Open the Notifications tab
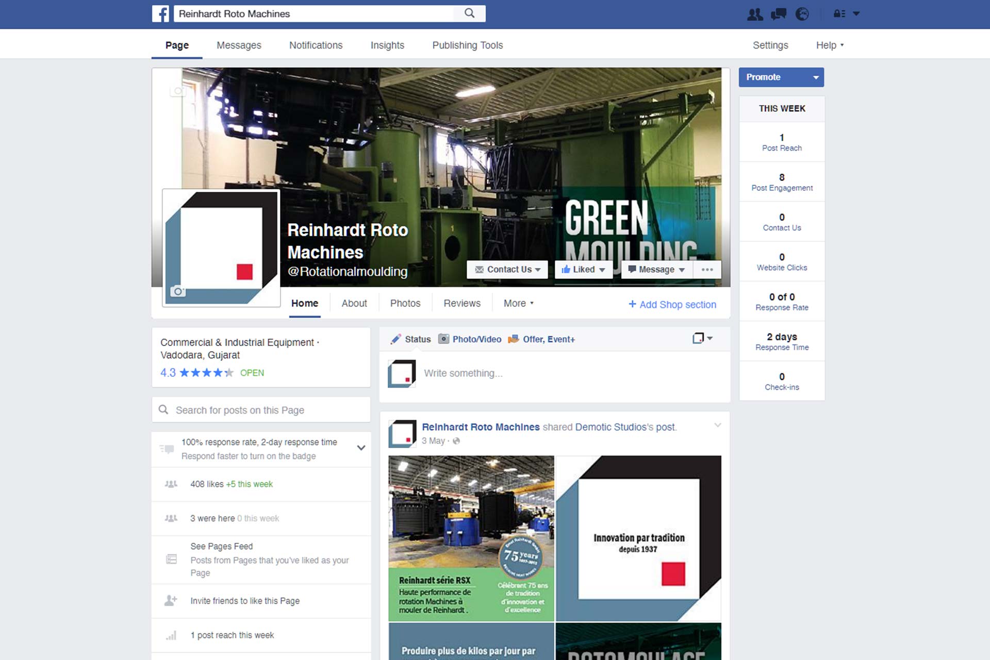The width and height of the screenshot is (990, 660). pos(316,45)
